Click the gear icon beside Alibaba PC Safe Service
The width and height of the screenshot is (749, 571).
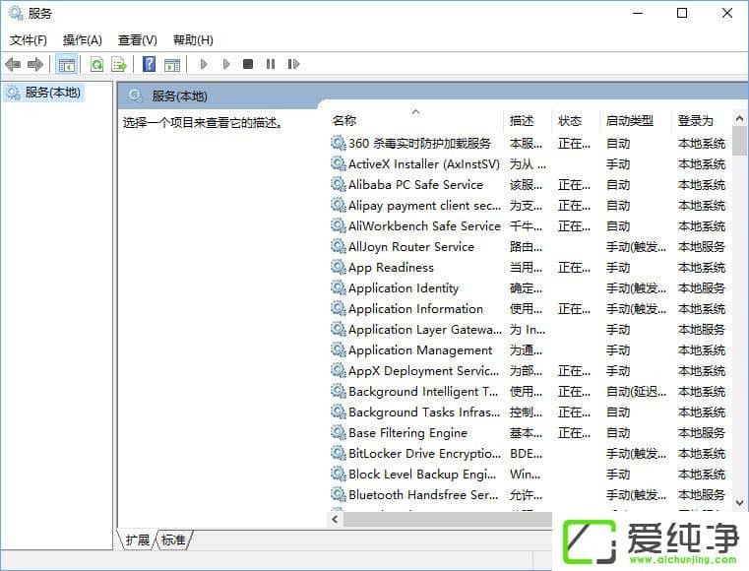339,184
